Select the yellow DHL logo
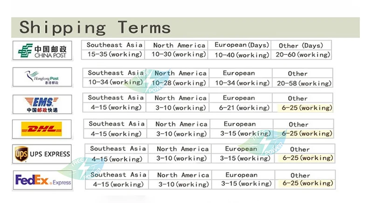373x203 pixels. (41, 129)
